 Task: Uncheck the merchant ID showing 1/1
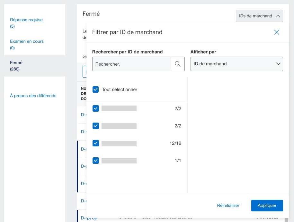95,161
